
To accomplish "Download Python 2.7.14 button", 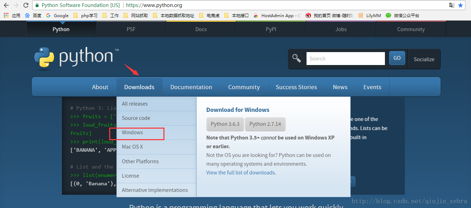I will (x=265, y=124).
